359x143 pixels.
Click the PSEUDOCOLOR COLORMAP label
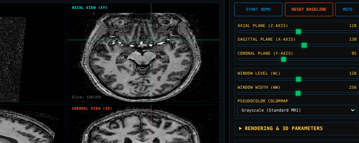263,101
